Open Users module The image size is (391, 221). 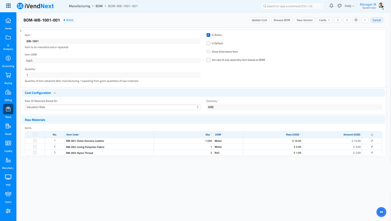click(x=8, y=197)
